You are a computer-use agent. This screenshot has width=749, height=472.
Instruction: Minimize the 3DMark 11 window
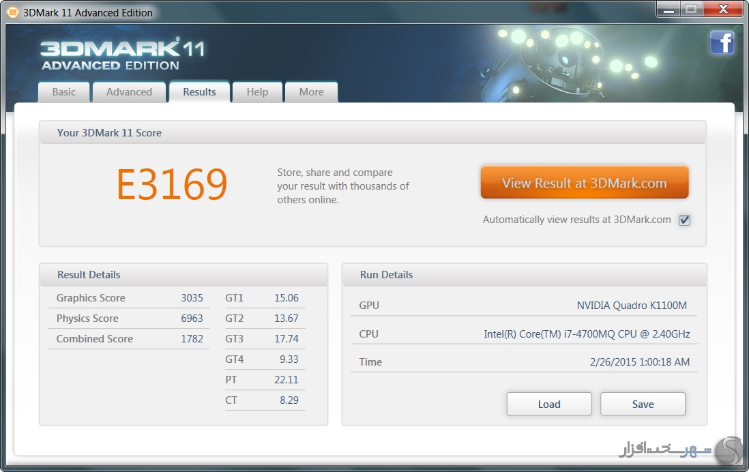669,10
